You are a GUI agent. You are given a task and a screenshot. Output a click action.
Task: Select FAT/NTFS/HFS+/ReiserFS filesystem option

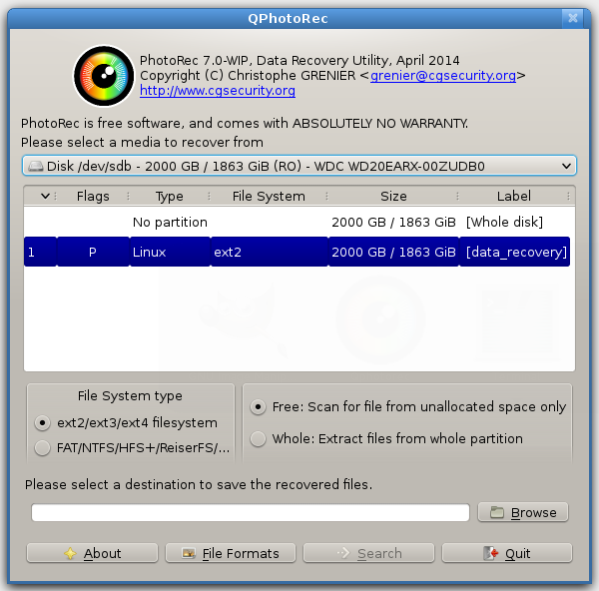click(x=42, y=448)
